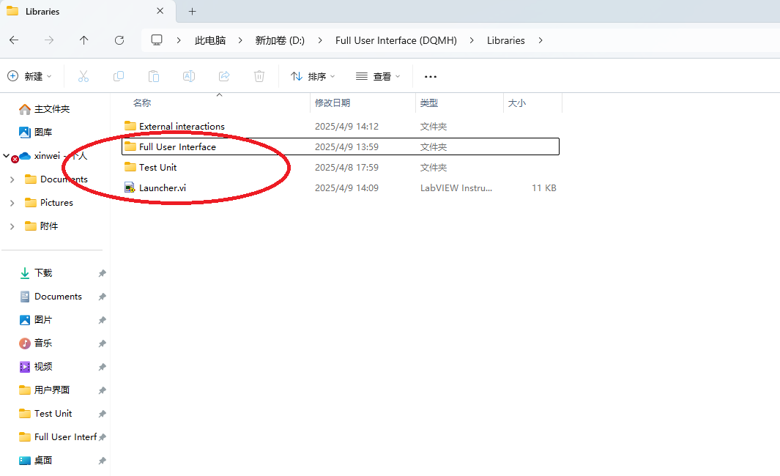The image size is (780, 476).
Task: Expand the 附件 folder tree node
Action: [x=12, y=226]
